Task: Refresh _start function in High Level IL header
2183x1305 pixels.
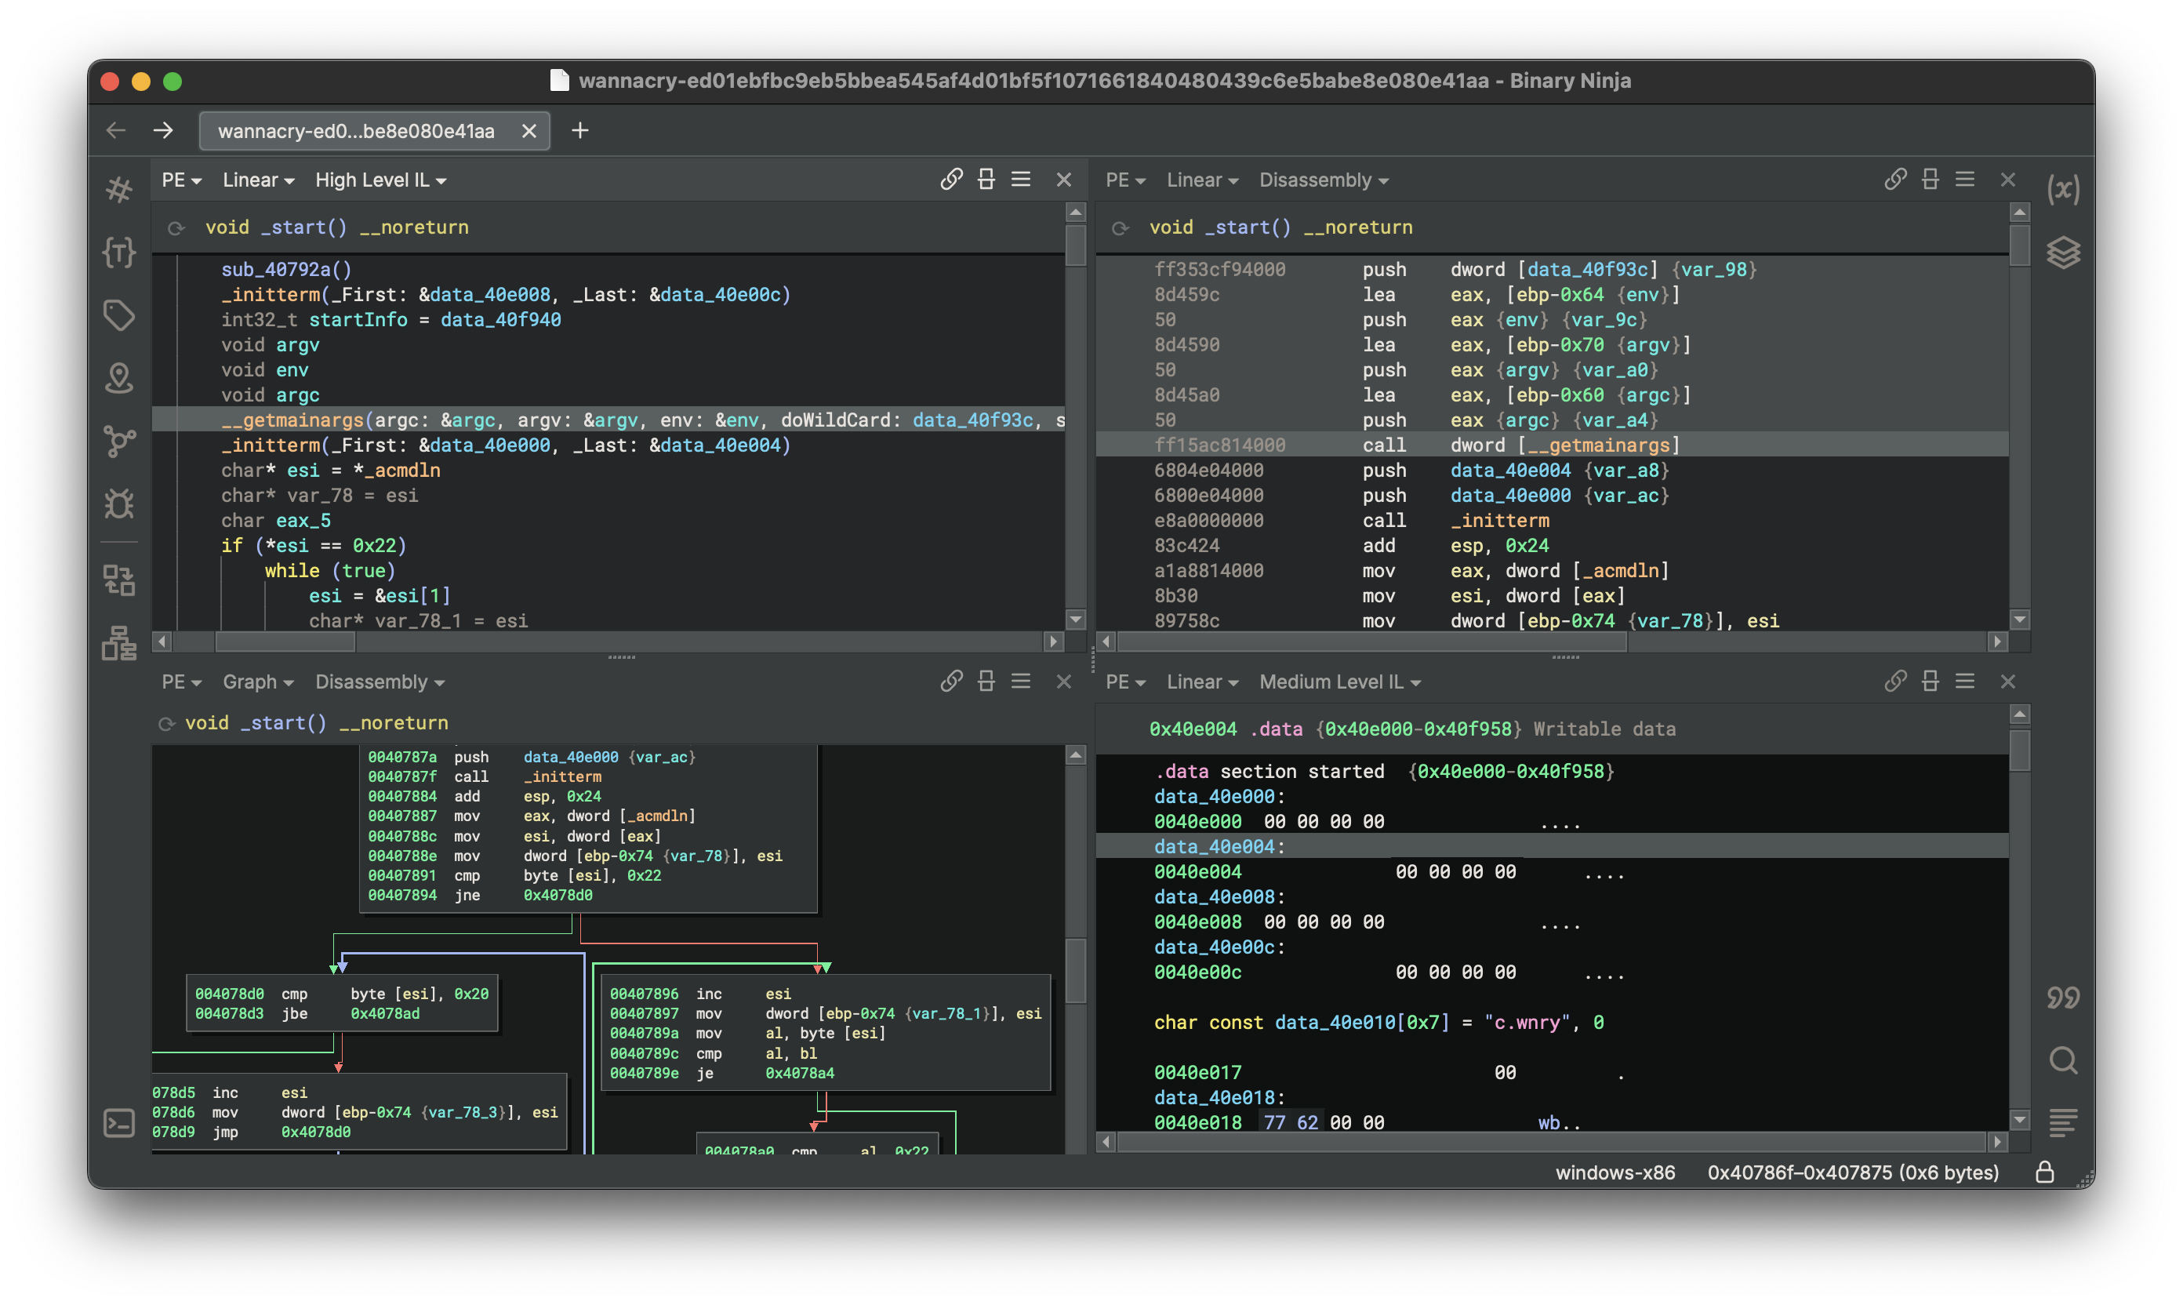Action: [x=176, y=227]
